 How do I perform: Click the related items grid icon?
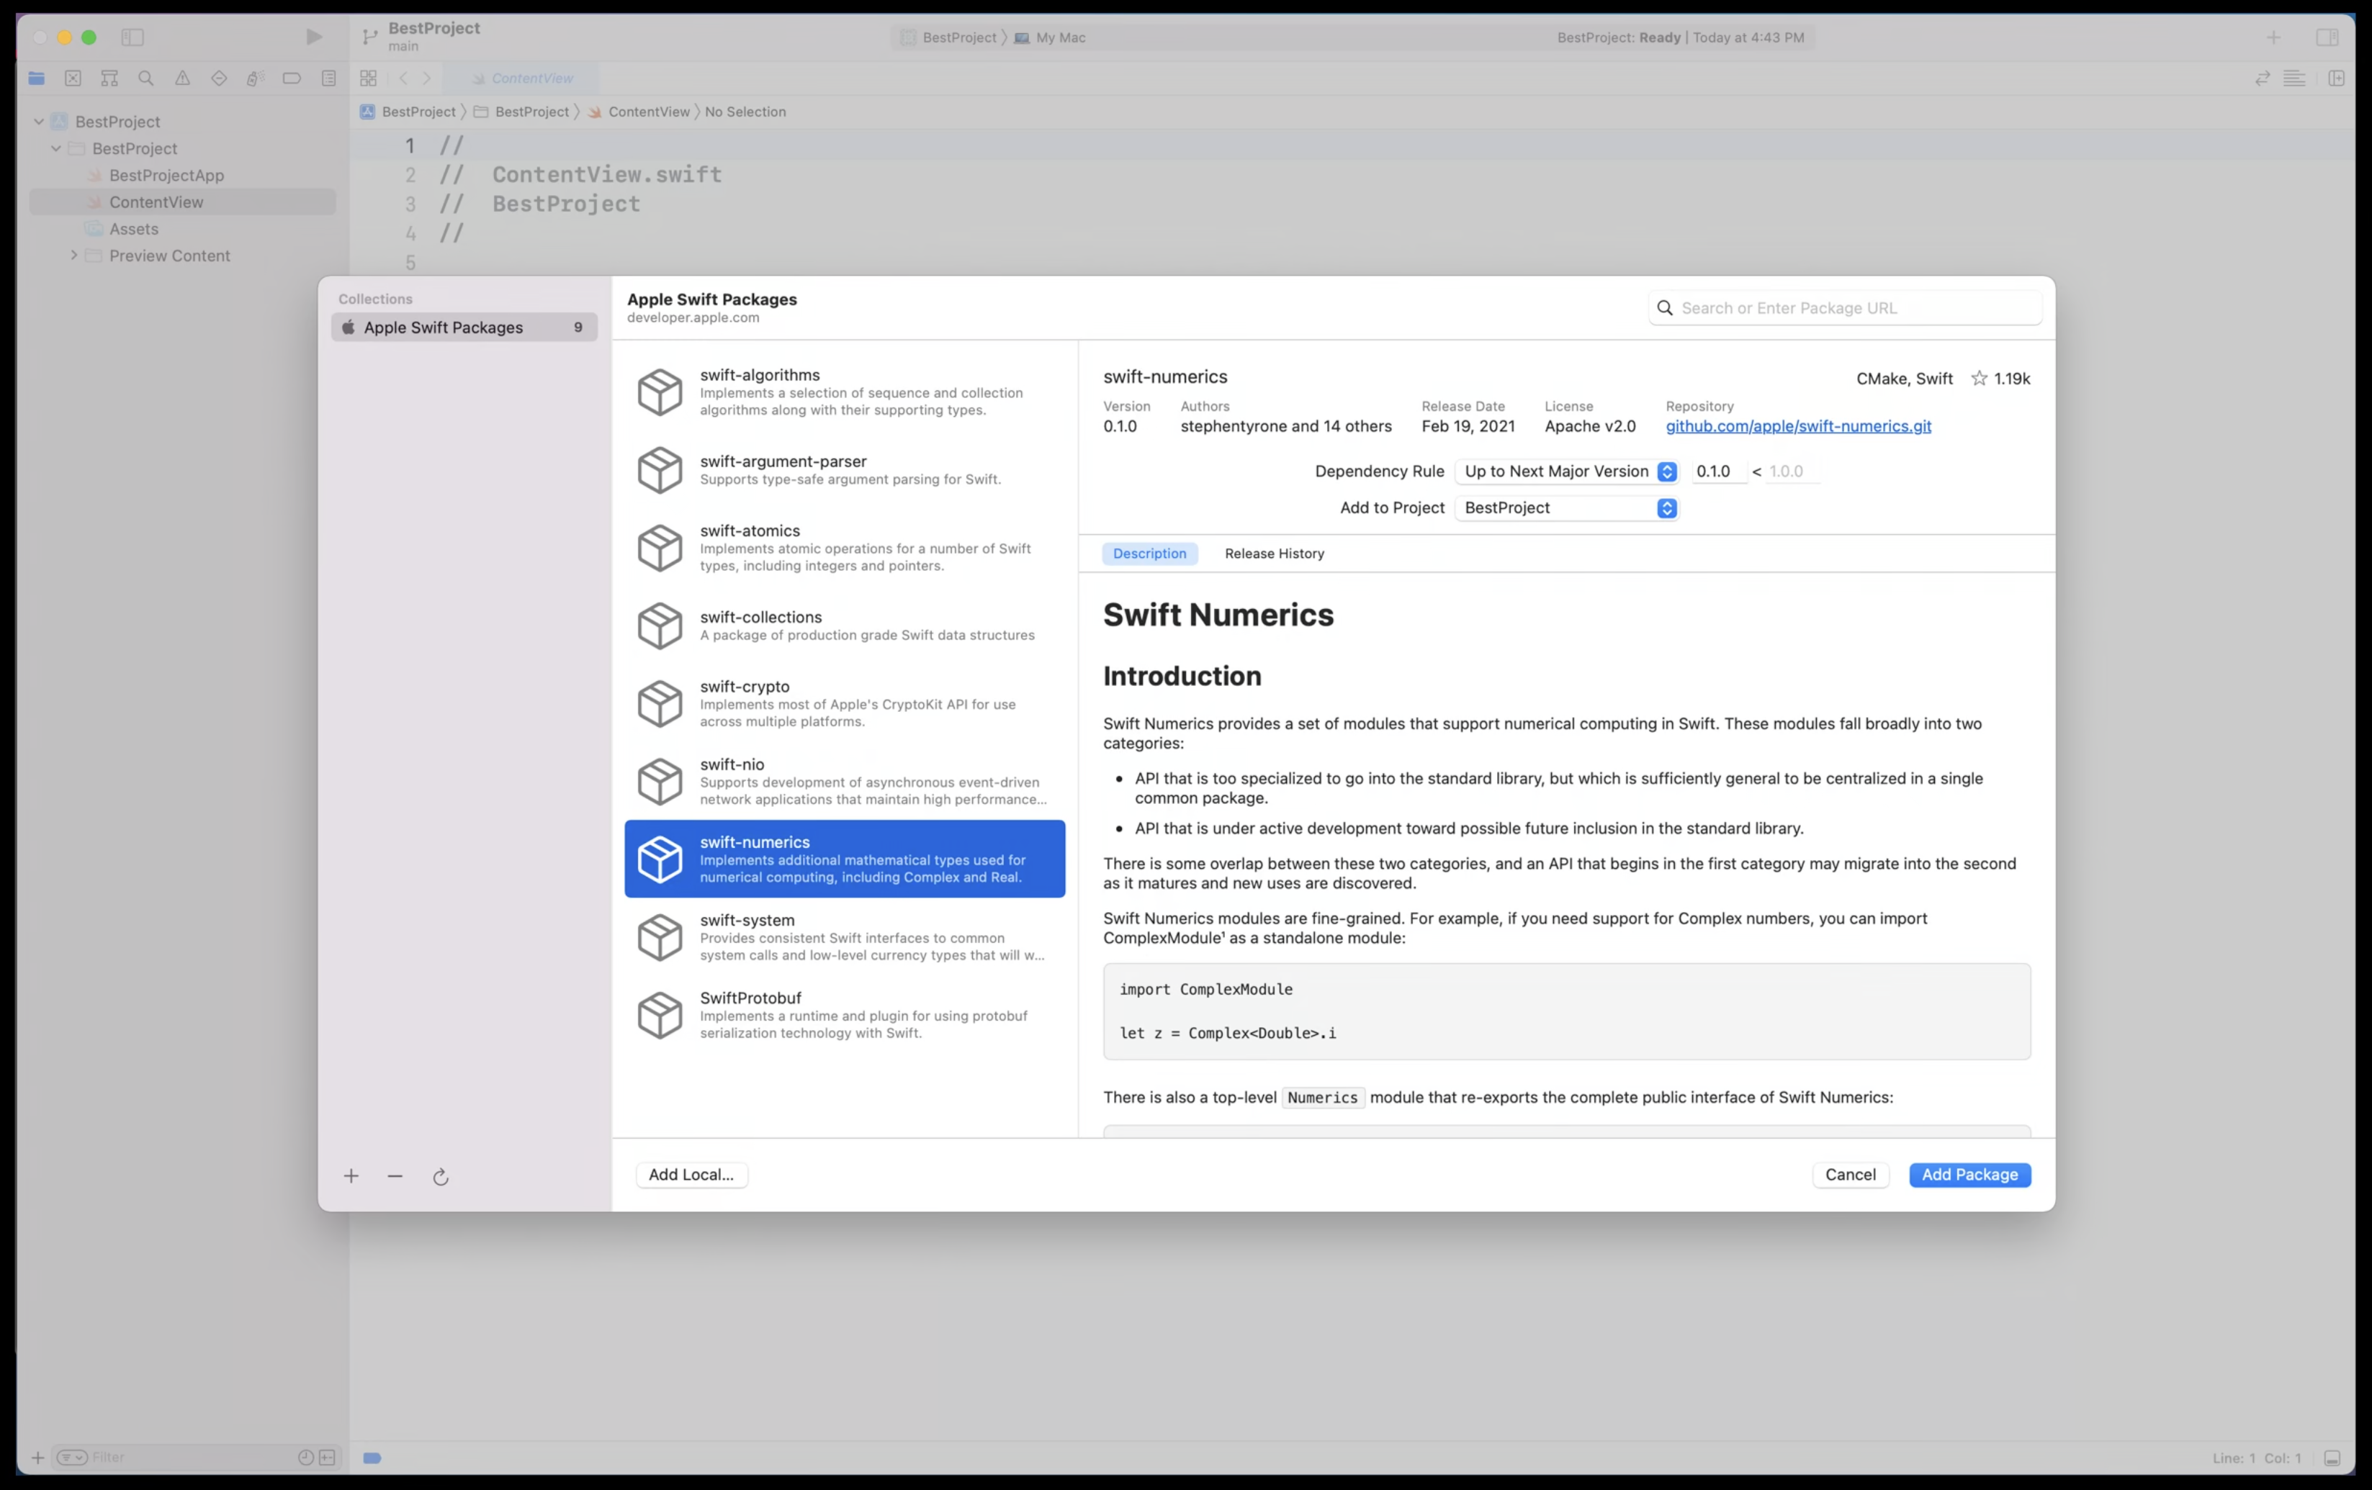click(x=369, y=78)
